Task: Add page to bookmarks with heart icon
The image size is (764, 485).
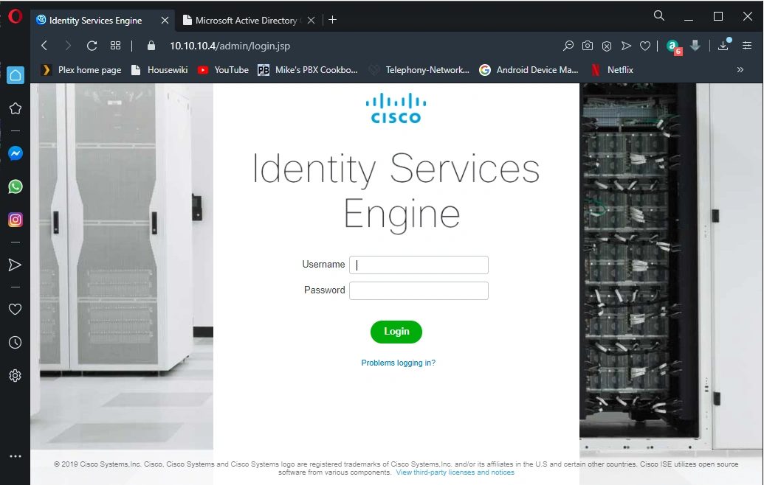Action: (645, 46)
